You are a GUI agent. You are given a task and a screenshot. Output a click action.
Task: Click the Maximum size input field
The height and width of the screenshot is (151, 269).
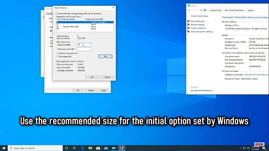tap(84, 49)
